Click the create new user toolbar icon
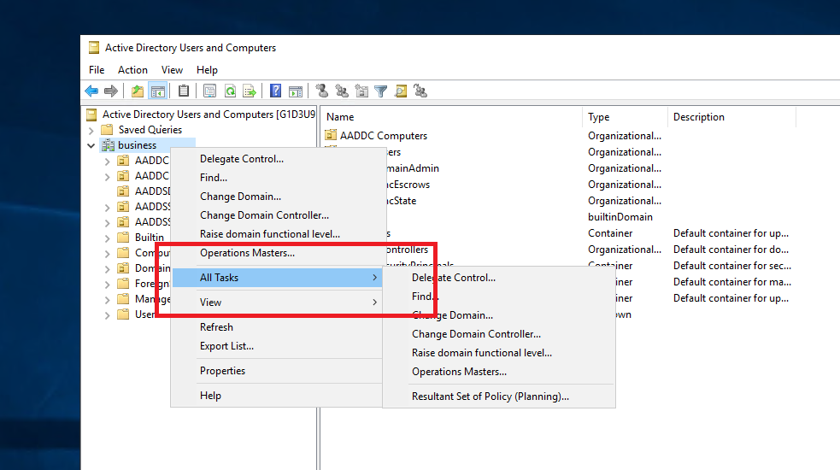The image size is (840, 470). pos(322,91)
